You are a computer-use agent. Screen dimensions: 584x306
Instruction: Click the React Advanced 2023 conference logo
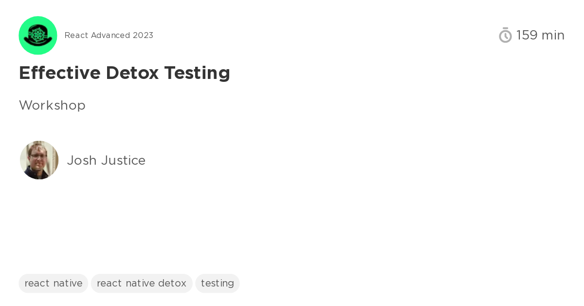[38, 35]
